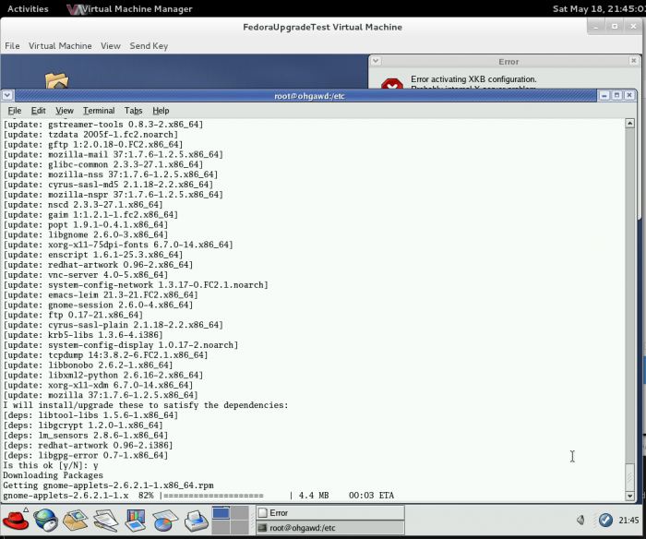
Task: Open the Send Key menu
Action: [x=148, y=45]
